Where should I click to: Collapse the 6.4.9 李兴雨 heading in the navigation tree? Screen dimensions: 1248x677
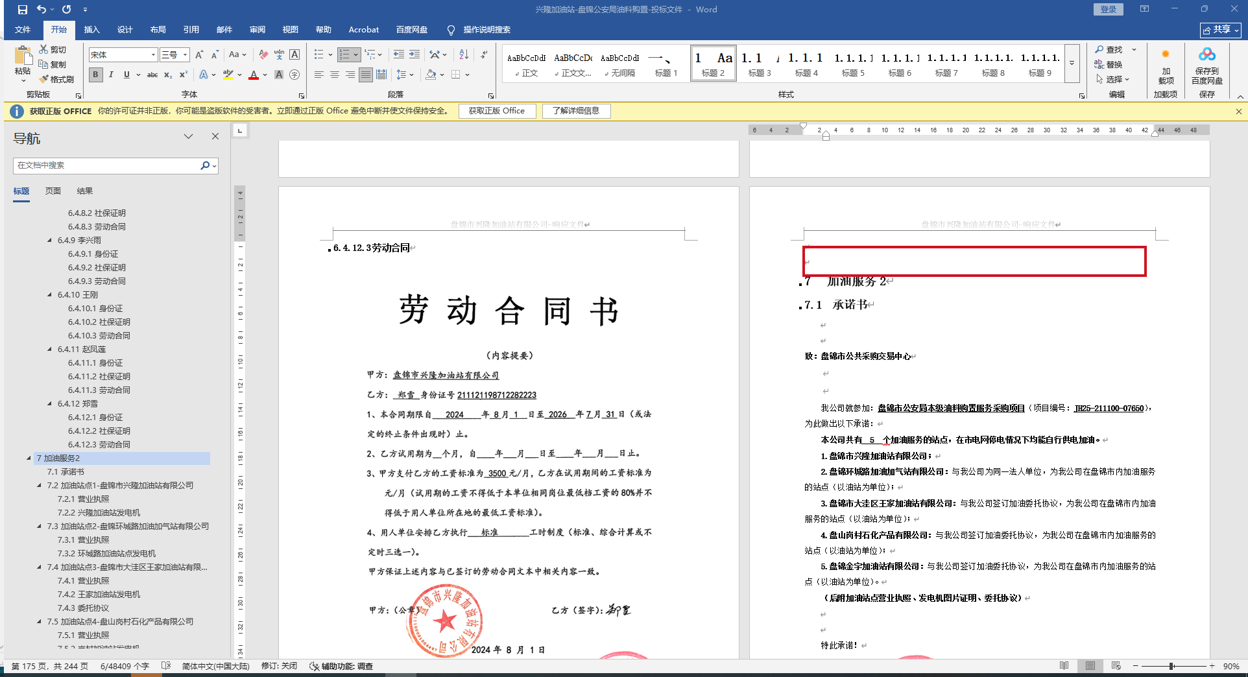[50, 241]
